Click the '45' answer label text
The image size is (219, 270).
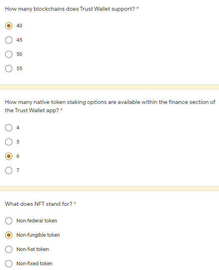coord(19,40)
